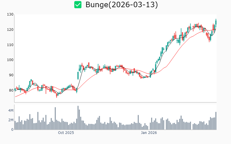The width and height of the screenshot is (231, 144).
Task: Click the Oct 2025 date axis label
Action: (x=66, y=133)
